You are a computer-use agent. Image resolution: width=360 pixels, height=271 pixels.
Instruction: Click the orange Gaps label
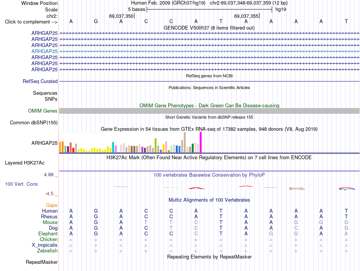[52, 205]
